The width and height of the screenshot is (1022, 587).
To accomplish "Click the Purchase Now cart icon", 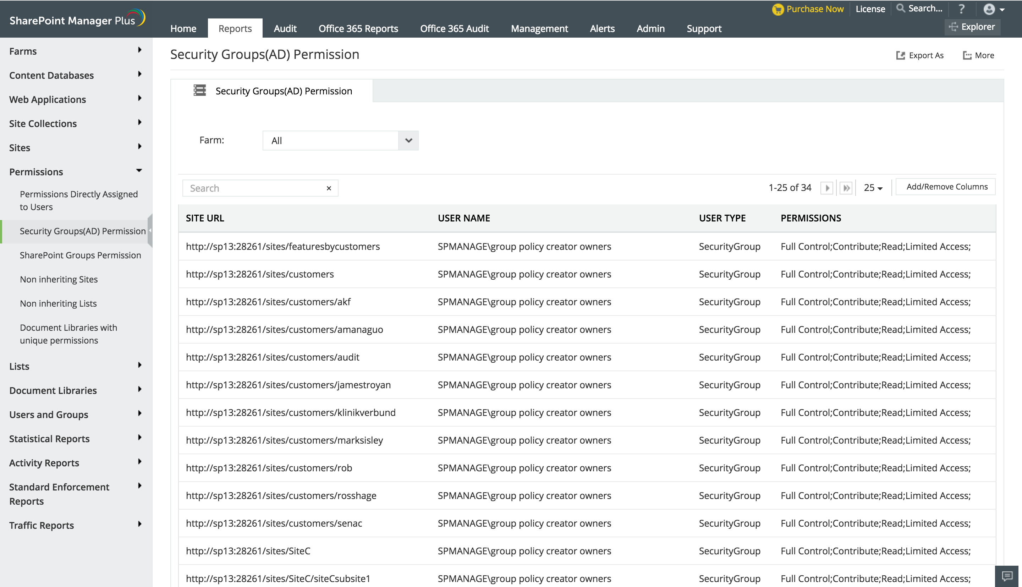I will tap(778, 9).
